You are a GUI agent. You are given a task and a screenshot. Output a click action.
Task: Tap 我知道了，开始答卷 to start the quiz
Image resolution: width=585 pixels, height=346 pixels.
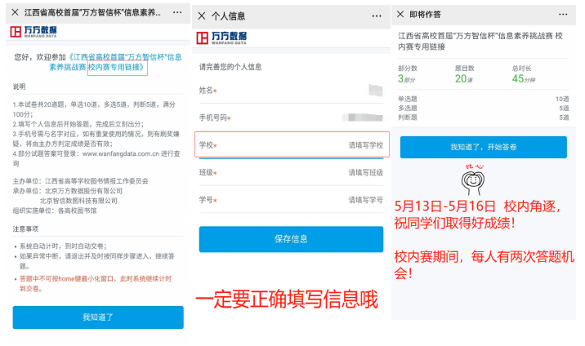[x=484, y=147]
